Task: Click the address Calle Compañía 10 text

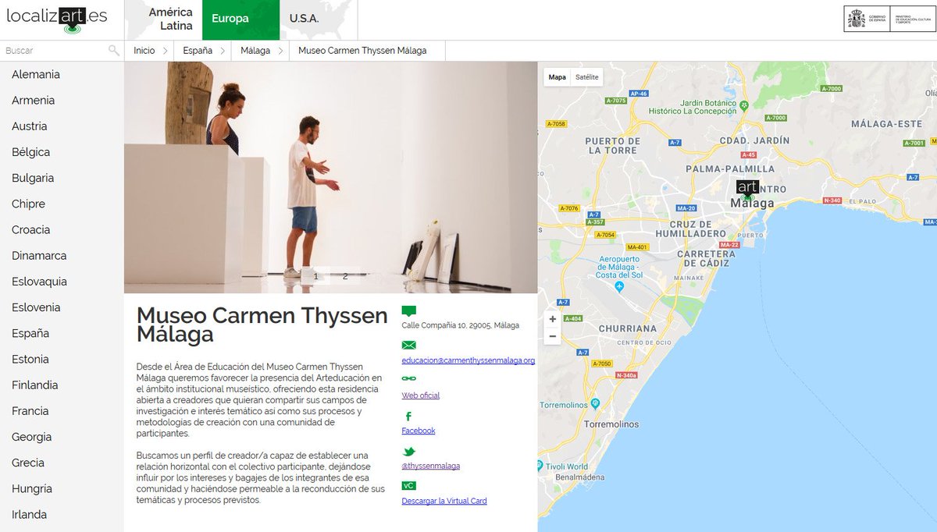Action: tap(460, 325)
